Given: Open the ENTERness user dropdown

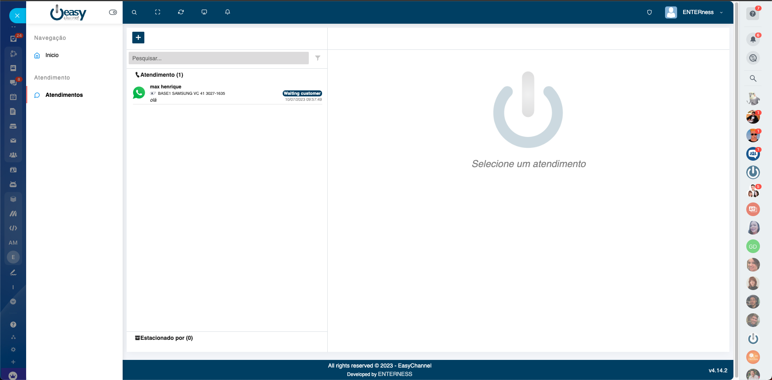Looking at the screenshot, I should (694, 12).
